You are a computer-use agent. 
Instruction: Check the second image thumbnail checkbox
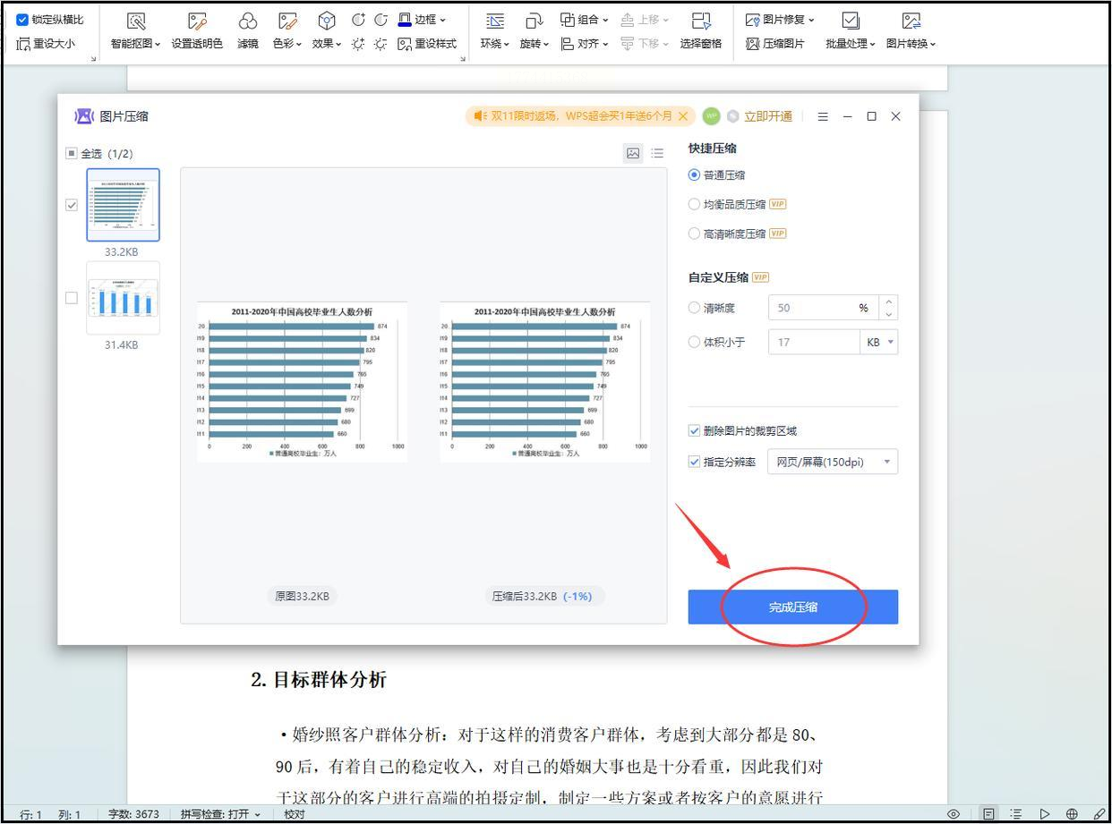(72, 298)
